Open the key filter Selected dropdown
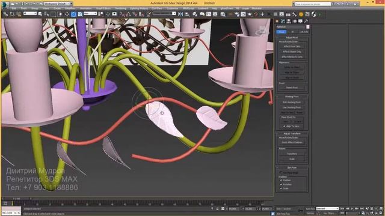 [x=327, y=209]
